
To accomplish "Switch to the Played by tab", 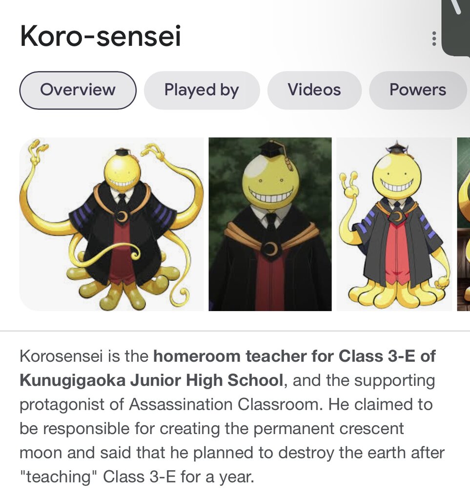I will [x=202, y=90].
